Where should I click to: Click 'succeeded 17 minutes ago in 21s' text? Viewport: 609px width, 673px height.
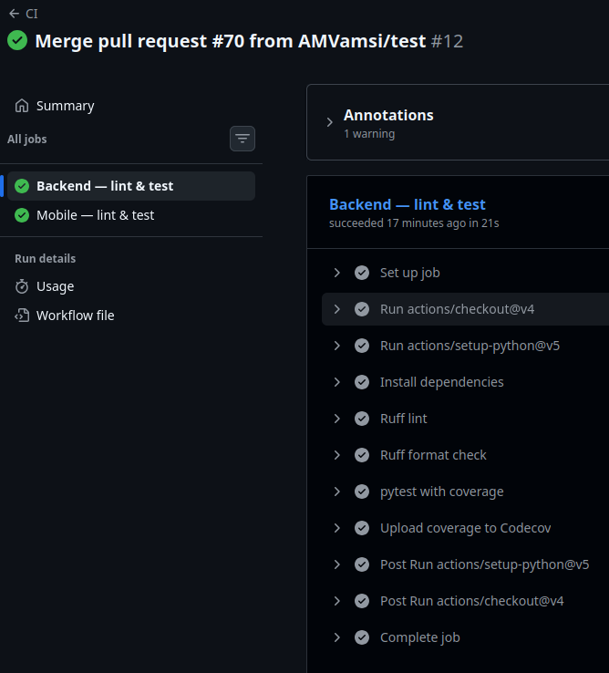(414, 223)
